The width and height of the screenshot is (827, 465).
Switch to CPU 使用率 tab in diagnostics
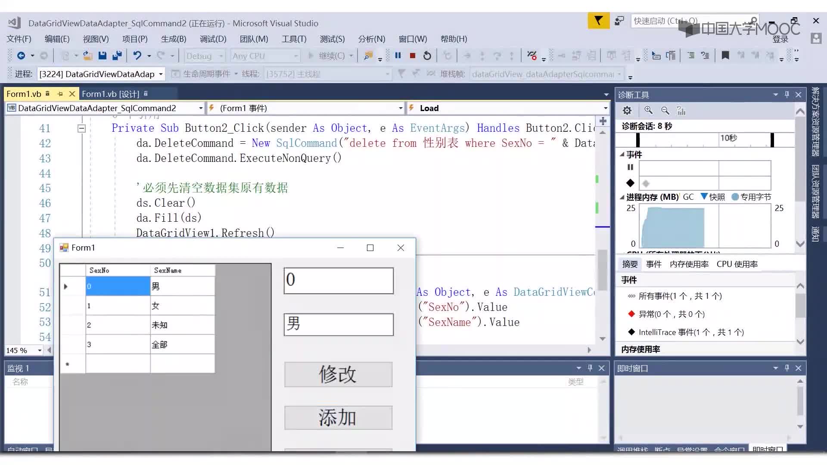pyautogui.click(x=737, y=264)
